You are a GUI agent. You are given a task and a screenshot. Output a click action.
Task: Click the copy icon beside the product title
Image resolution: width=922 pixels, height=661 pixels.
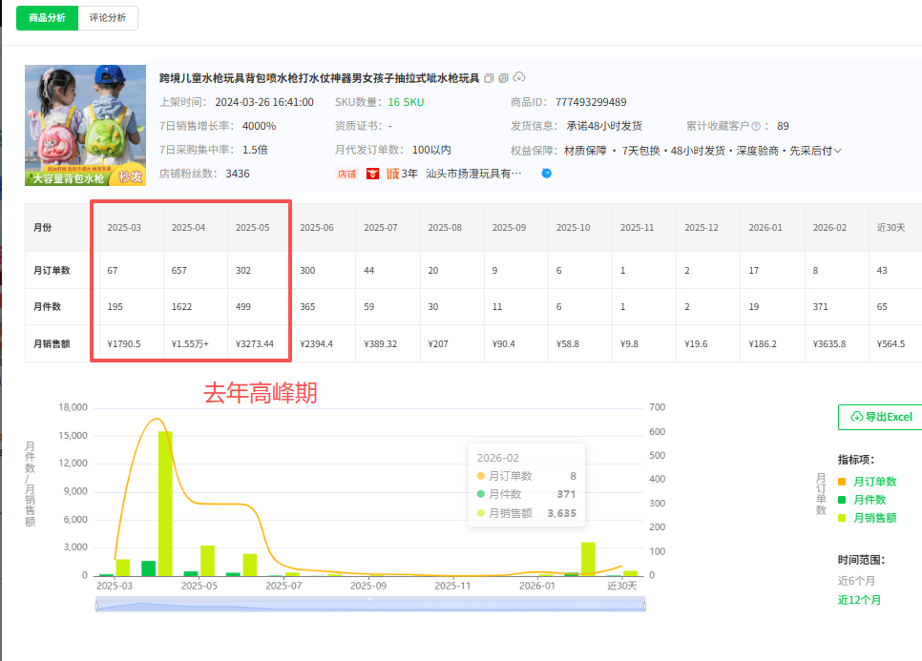pyautogui.click(x=489, y=78)
